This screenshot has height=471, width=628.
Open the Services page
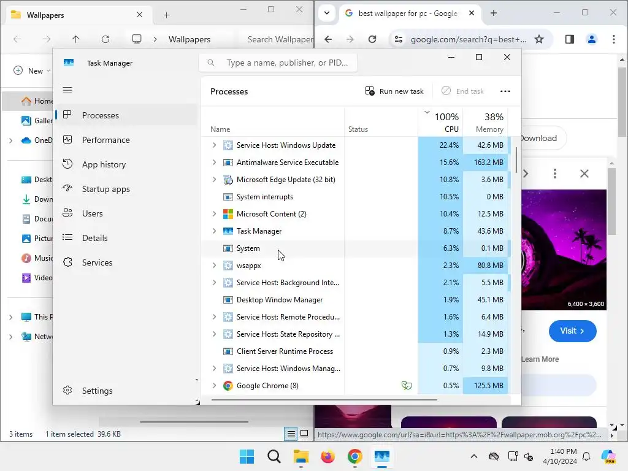click(x=125, y=262)
